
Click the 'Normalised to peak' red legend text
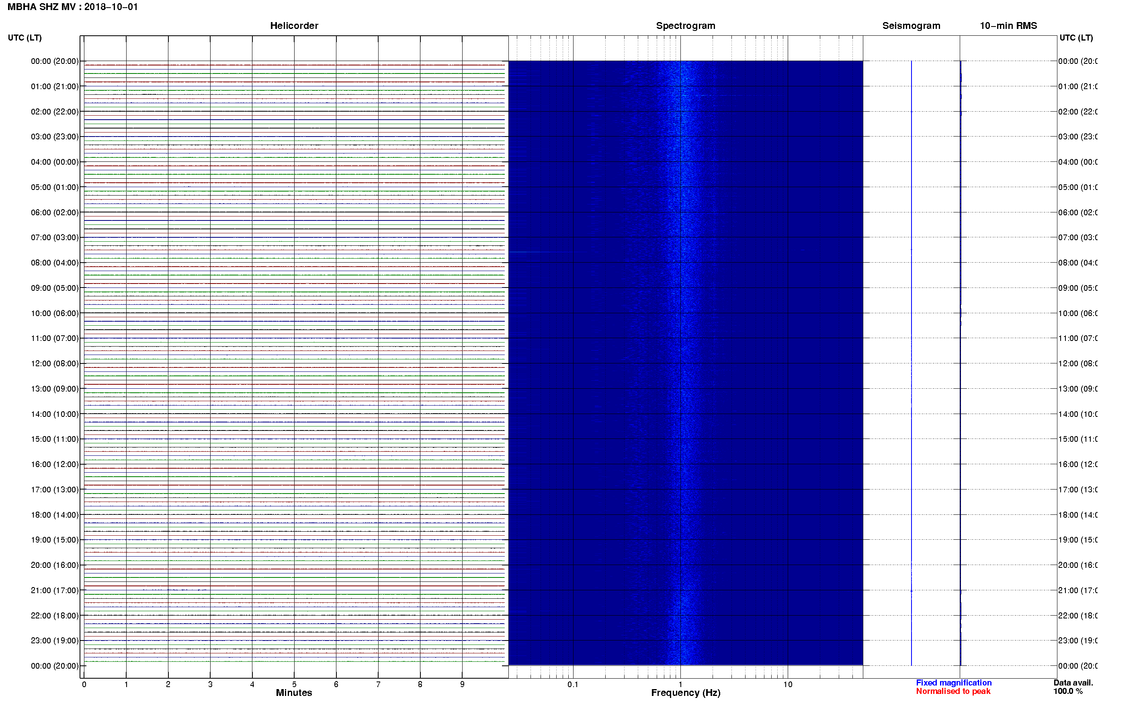(x=953, y=692)
